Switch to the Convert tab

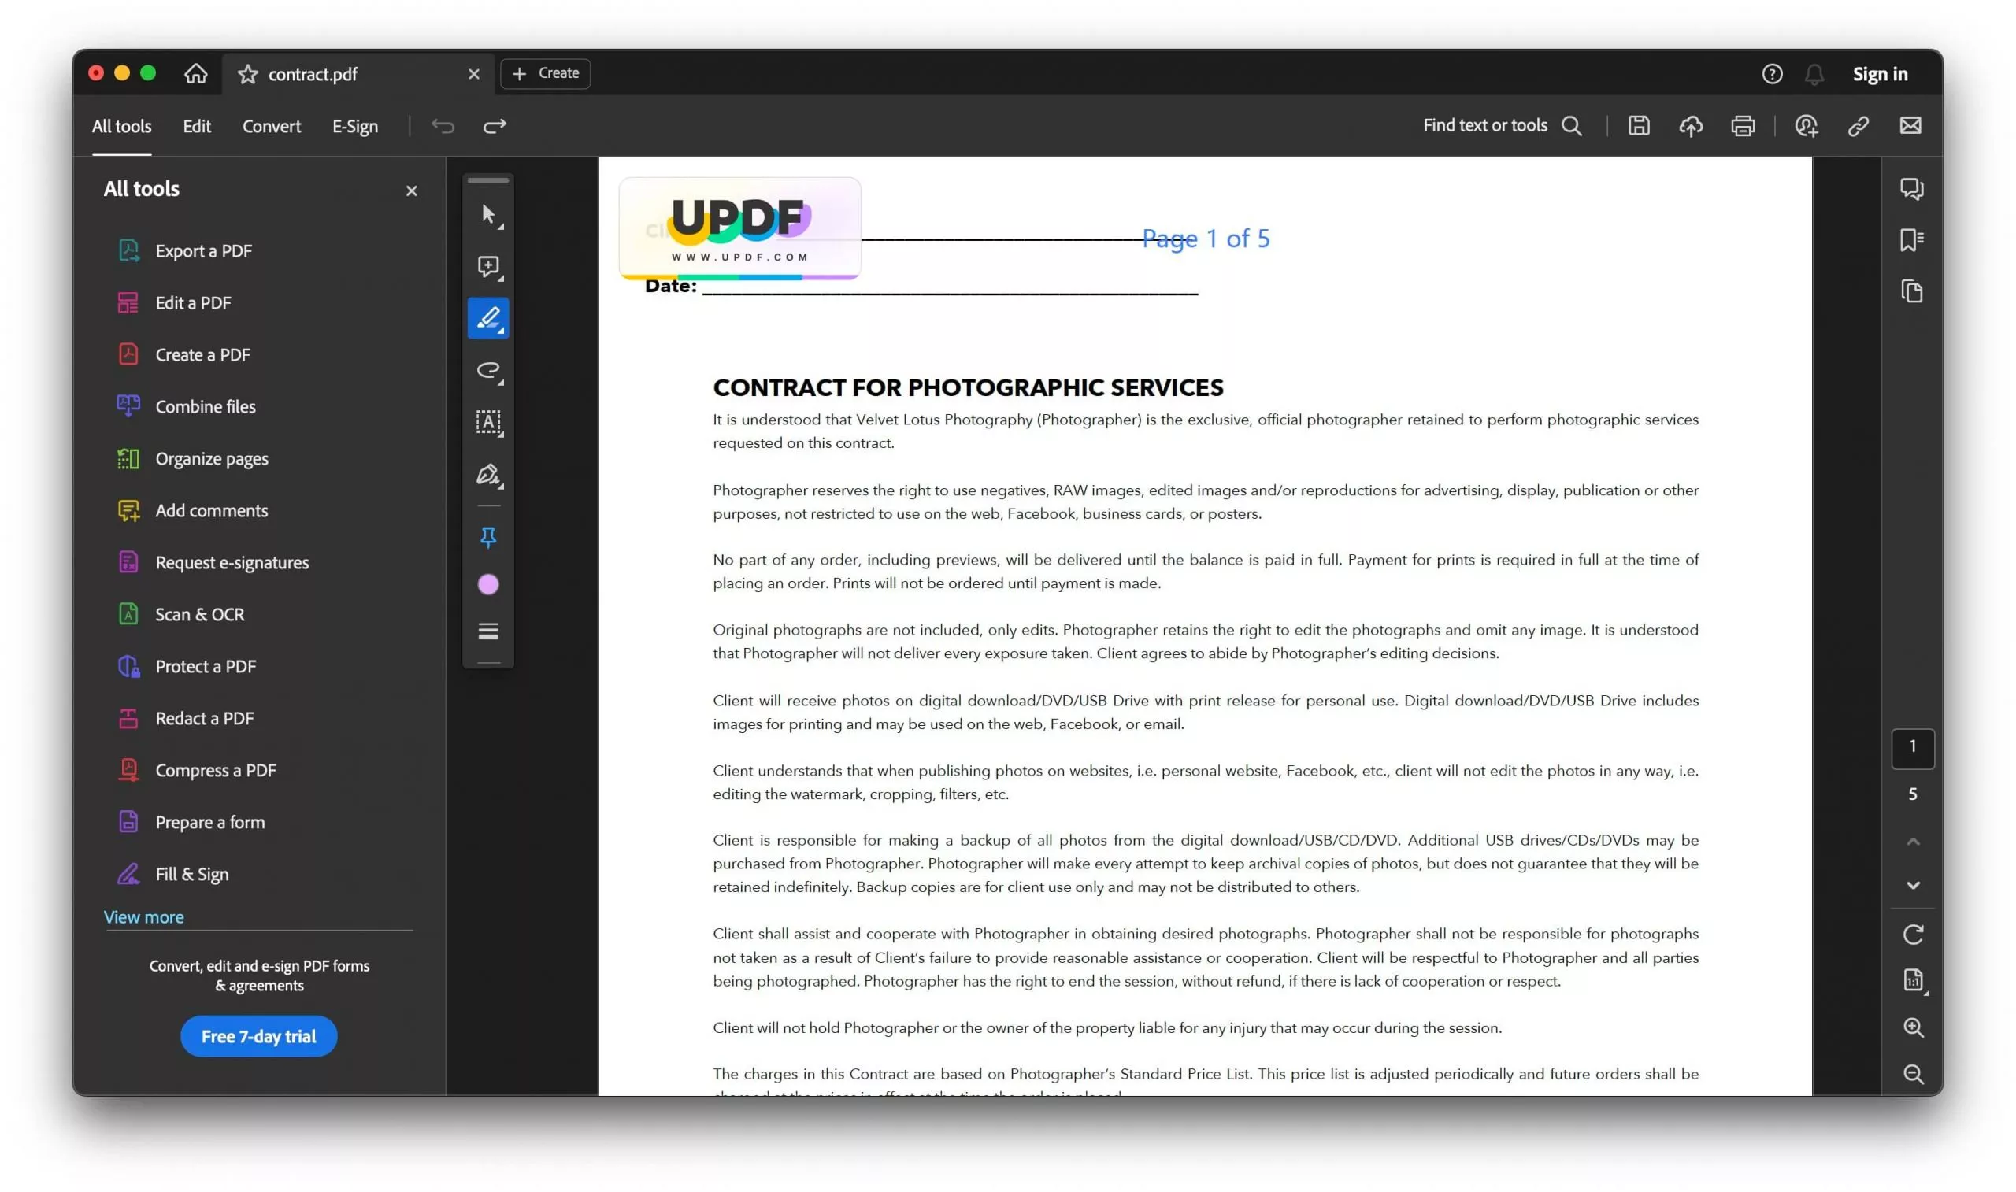tap(272, 126)
